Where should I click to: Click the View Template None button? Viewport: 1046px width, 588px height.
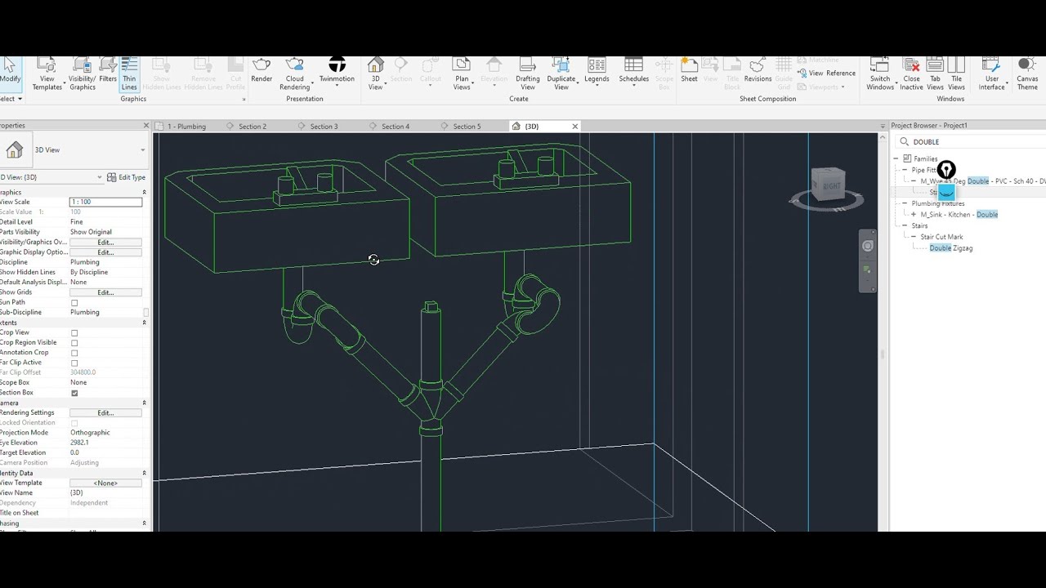(x=105, y=483)
